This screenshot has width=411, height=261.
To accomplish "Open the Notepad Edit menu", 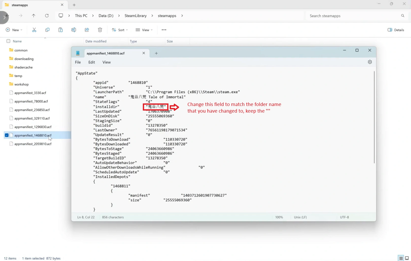I will pos(92,62).
